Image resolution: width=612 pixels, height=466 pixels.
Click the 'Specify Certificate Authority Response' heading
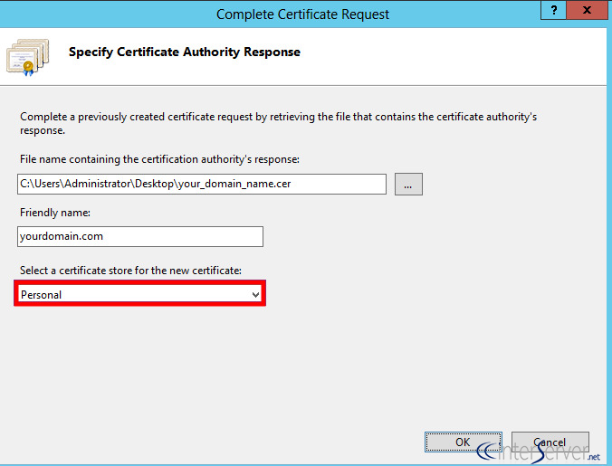point(184,52)
